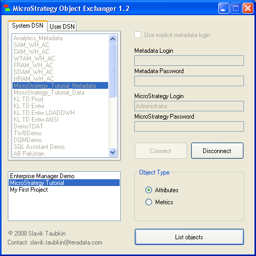Select WTAM_WH_AC DSN entry
The width and height of the screenshot is (256, 256).
60,59
